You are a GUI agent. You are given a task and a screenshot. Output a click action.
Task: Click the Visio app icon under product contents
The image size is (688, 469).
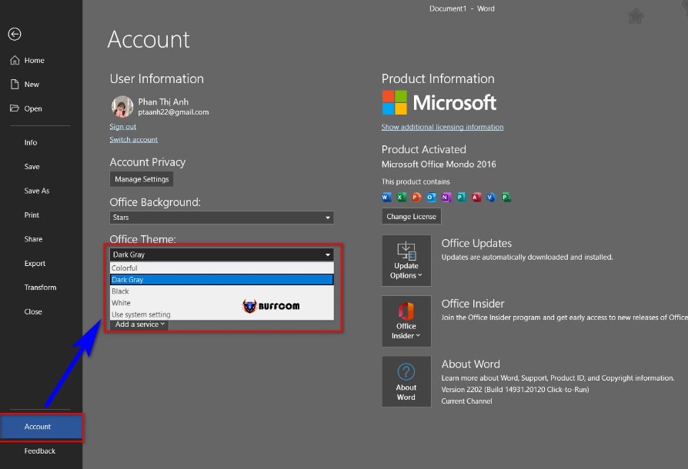click(491, 198)
